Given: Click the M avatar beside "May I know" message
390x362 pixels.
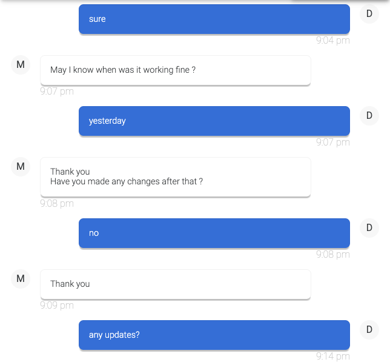Looking at the screenshot, I should [x=21, y=64].
